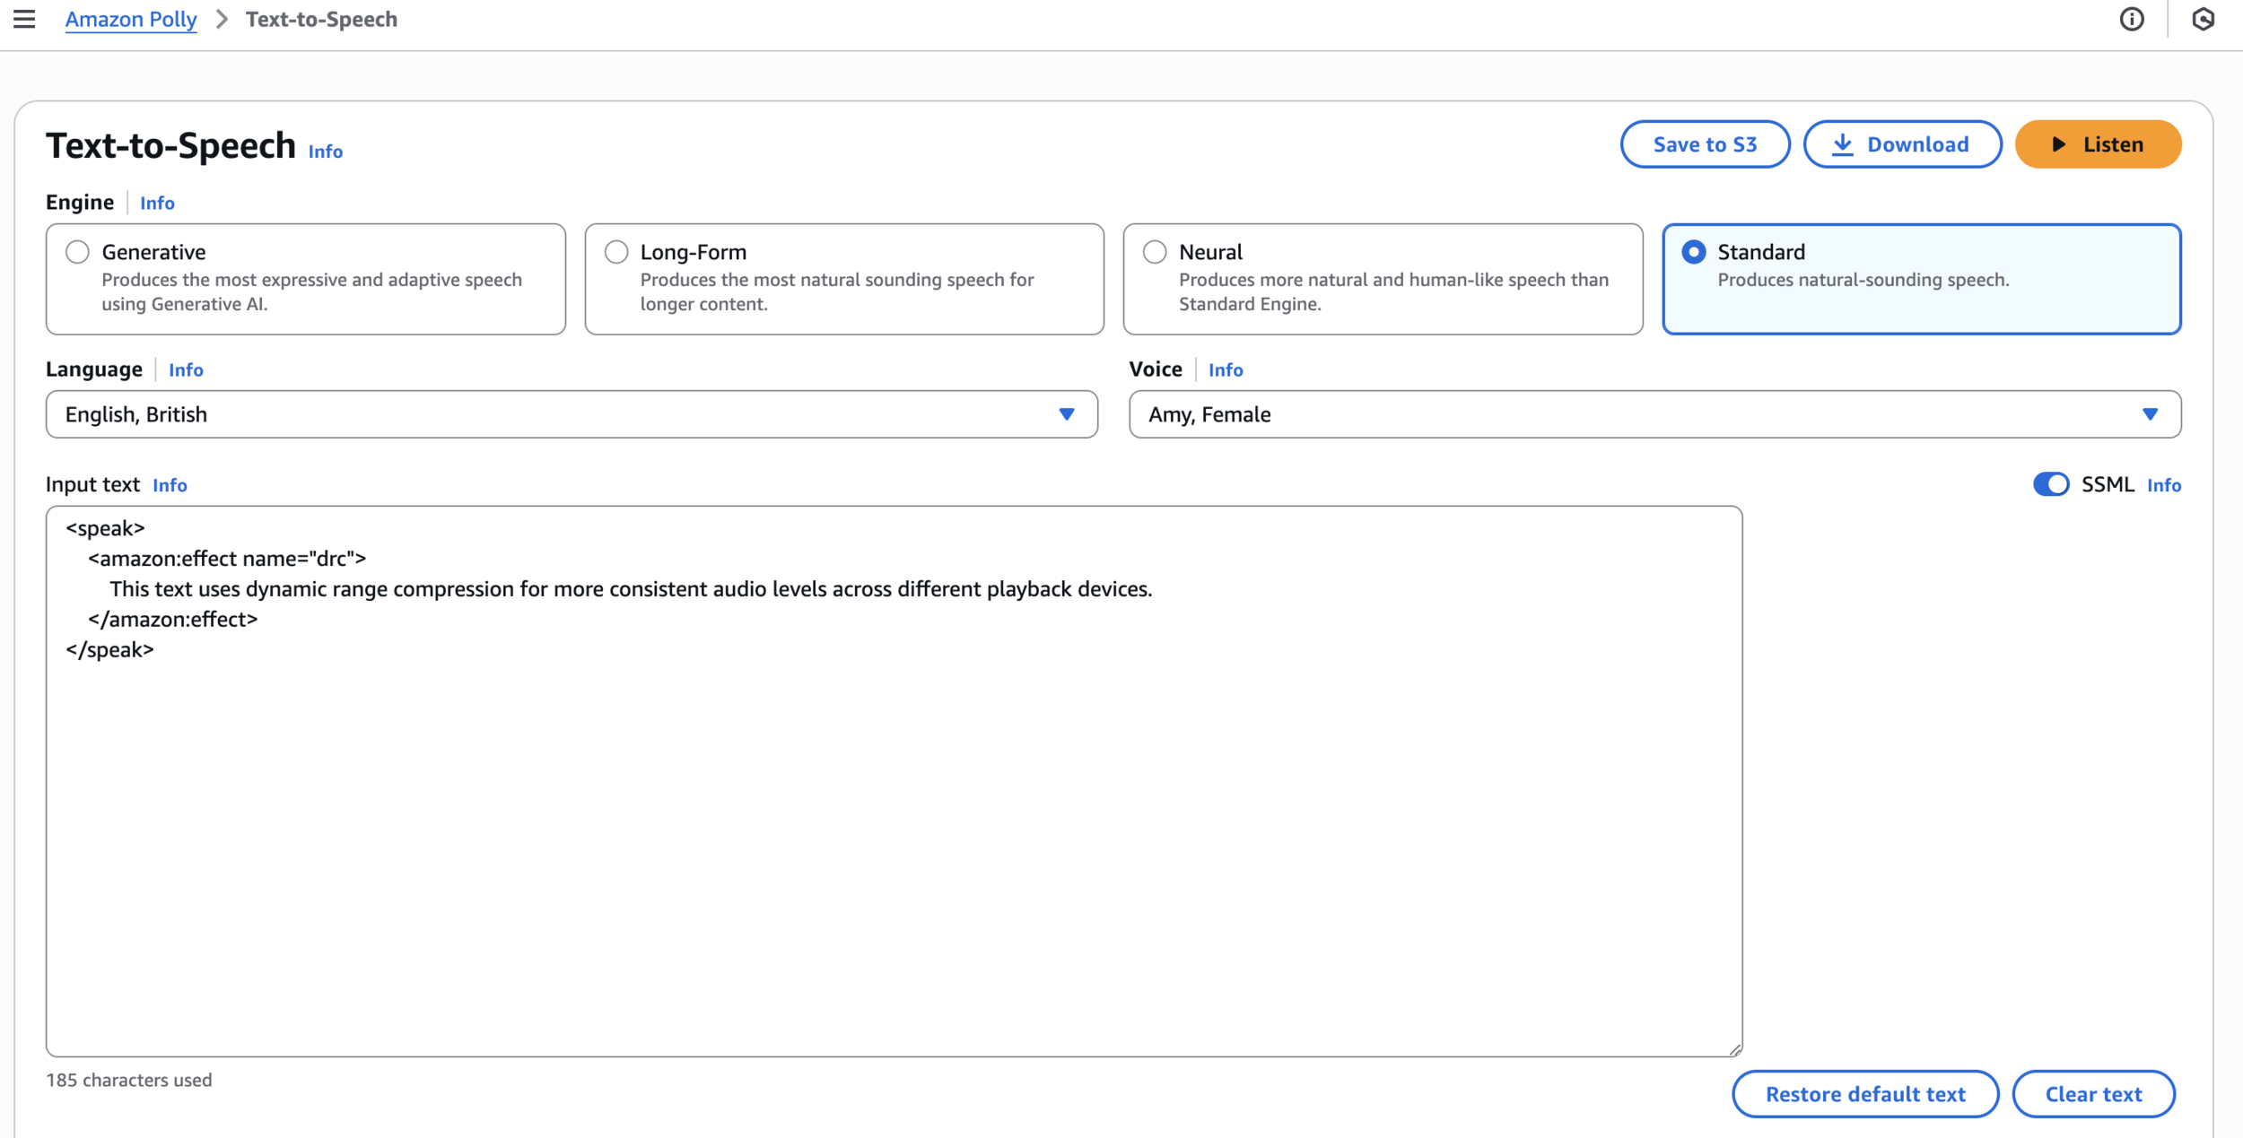This screenshot has height=1138, width=2243.
Task: Open the hamburger navigation menu
Action: click(24, 19)
